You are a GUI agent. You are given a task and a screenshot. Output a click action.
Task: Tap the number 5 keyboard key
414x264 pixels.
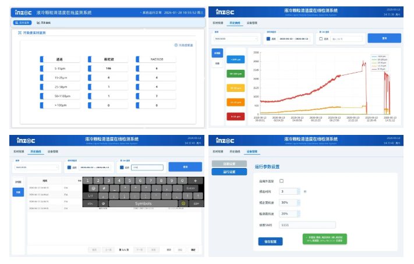pyautogui.click(x=130, y=181)
